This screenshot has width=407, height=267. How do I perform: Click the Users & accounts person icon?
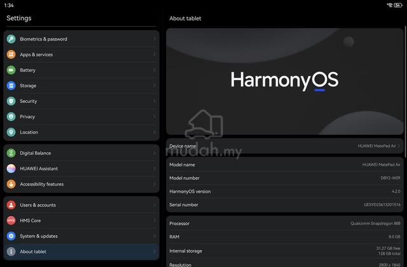(x=11, y=205)
